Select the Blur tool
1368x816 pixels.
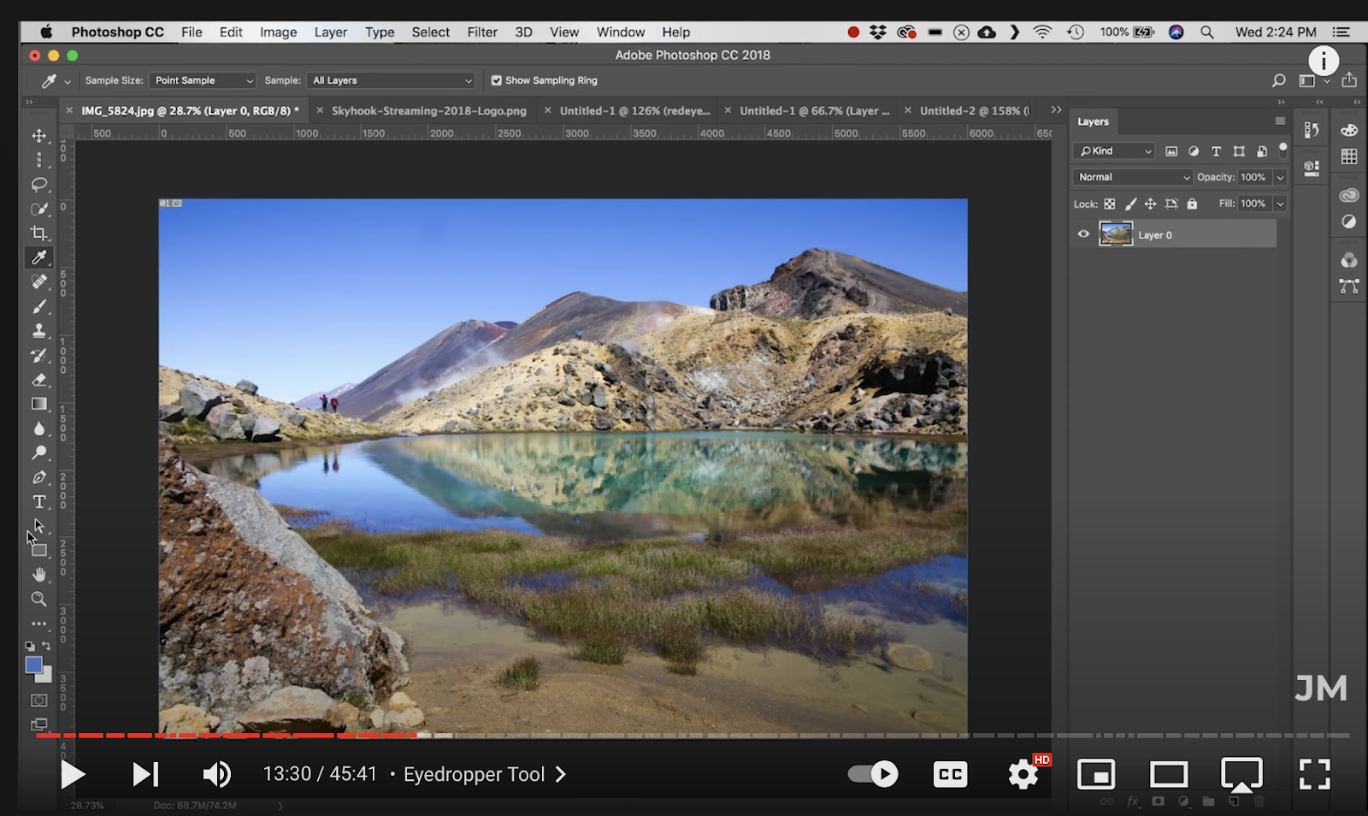[39, 429]
